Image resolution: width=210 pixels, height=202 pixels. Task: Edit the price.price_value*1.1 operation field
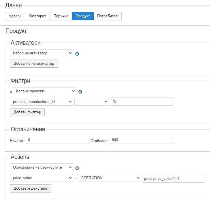(x=173, y=179)
